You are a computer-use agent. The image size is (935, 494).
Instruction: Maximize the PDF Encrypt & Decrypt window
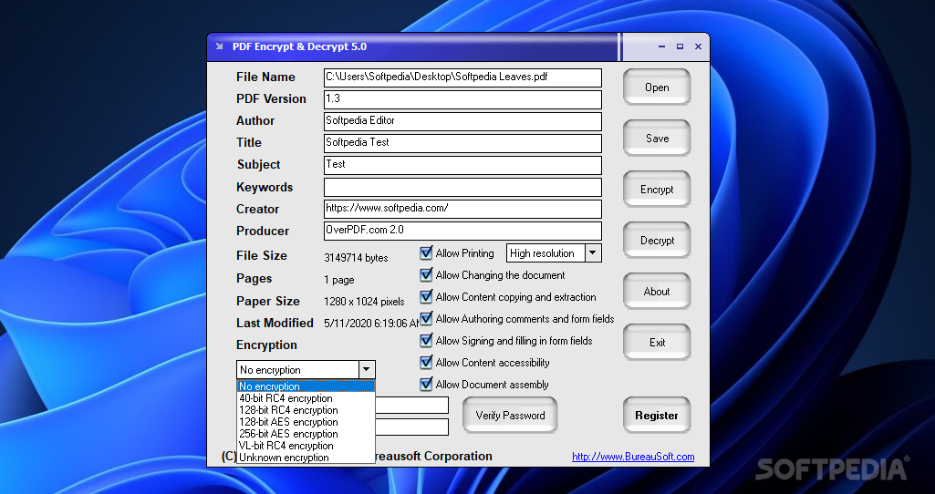point(680,46)
